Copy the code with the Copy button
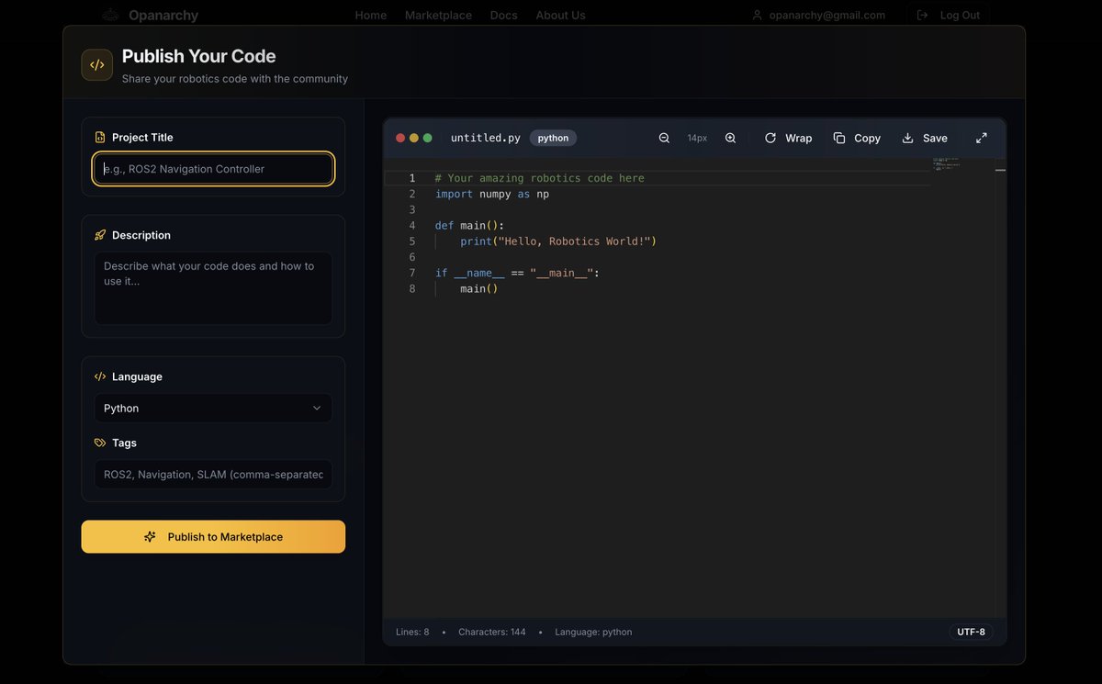1102x684 pixels. [x=857, y=138]
